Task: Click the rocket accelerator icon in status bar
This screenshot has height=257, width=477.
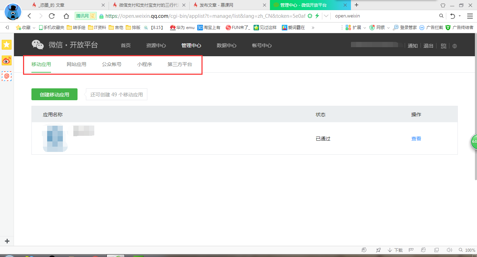Action: 378,250
